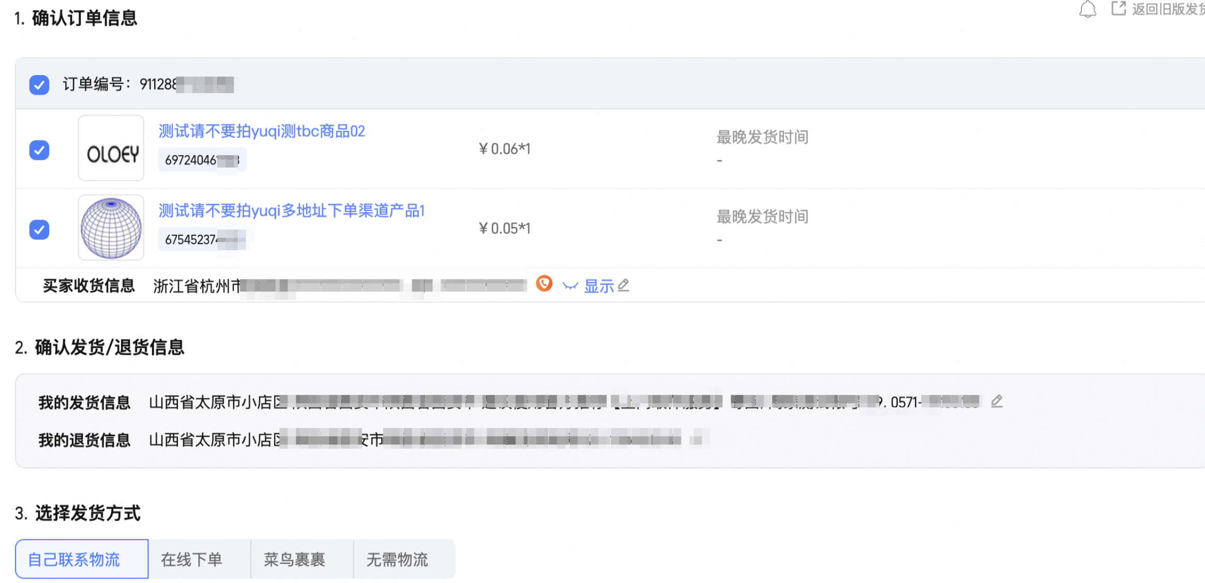Open the notification bell icon
This screenshot has height=583, width=1205.
(1088, 9)
